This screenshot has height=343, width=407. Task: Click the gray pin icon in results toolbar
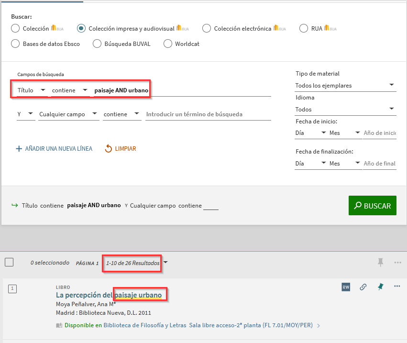[381, 262]
